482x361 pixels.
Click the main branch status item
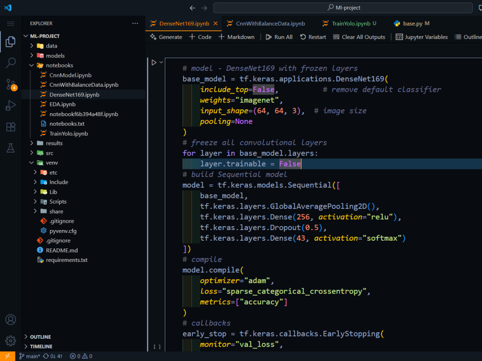pos(29,356)
